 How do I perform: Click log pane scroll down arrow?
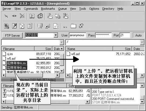point(142,102)
